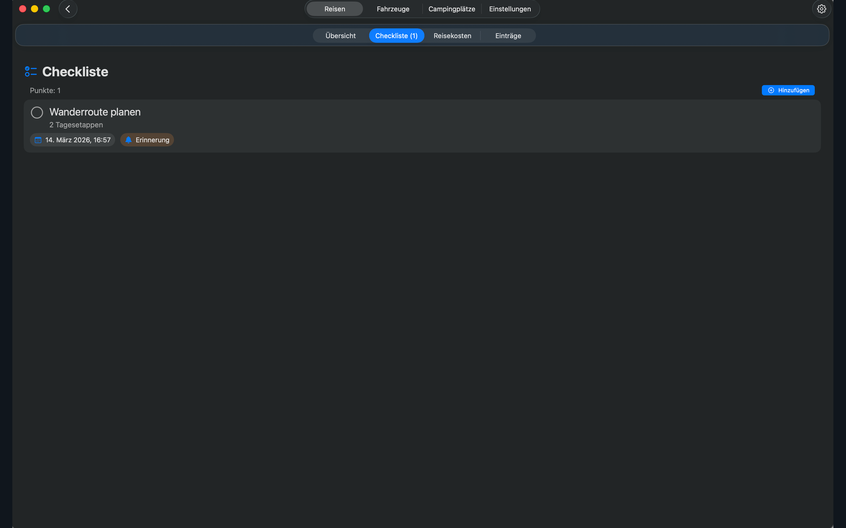Click the Checkliste heading
The image size is (846, 528).
coord(75,72)
